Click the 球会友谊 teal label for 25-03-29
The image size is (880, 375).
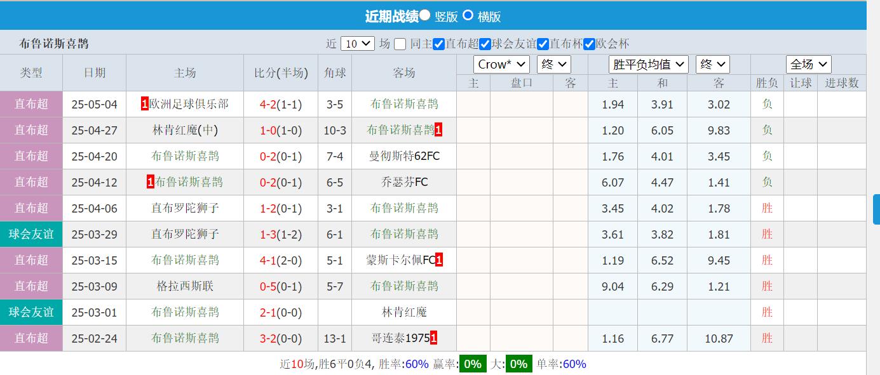pyautogui.click(x=31, y=234)
